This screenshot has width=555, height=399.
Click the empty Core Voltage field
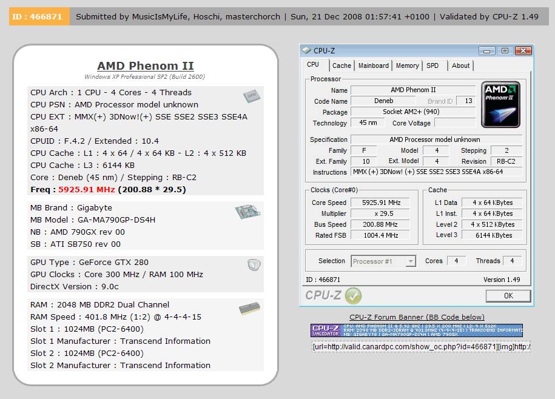[455, 122]
